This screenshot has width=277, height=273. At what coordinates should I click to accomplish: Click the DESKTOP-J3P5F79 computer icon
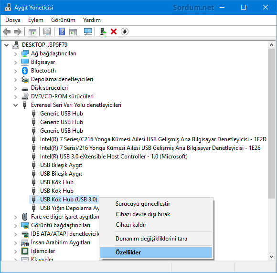tap(16, 45)
